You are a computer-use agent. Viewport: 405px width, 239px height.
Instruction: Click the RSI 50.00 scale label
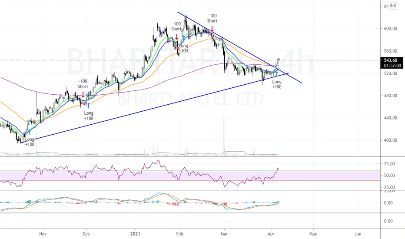click(389, 176)
